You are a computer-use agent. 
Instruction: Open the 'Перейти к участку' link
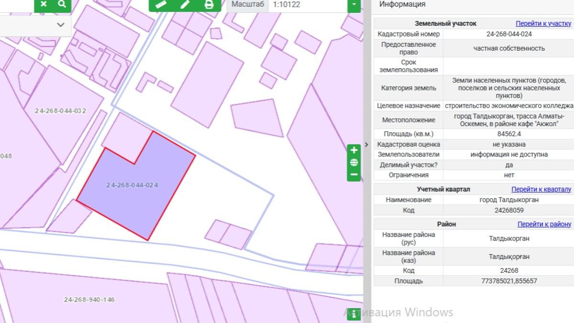543,23
